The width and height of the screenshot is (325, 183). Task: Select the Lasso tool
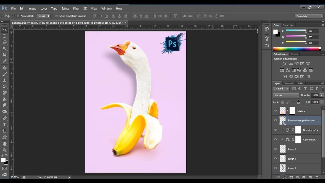[5, 42]
